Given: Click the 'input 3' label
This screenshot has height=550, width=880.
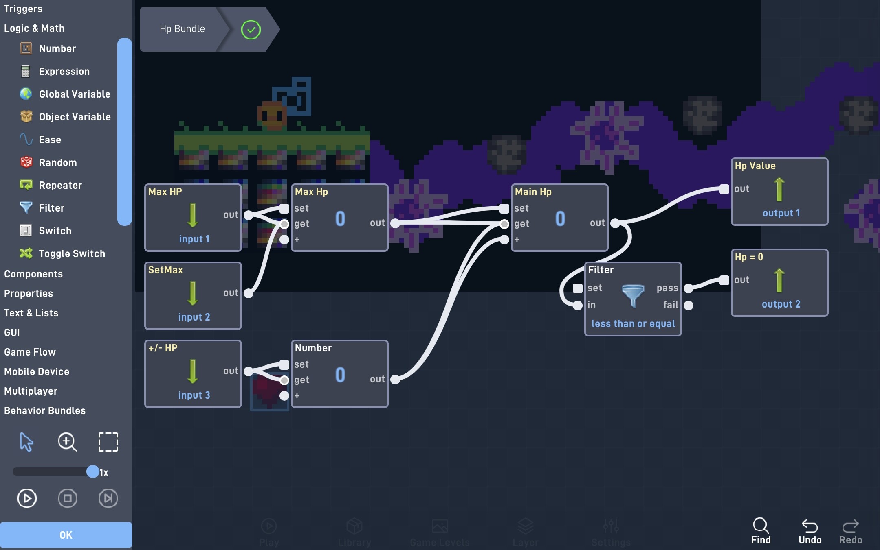Looking at the screenshot, I should click(194, 395).
